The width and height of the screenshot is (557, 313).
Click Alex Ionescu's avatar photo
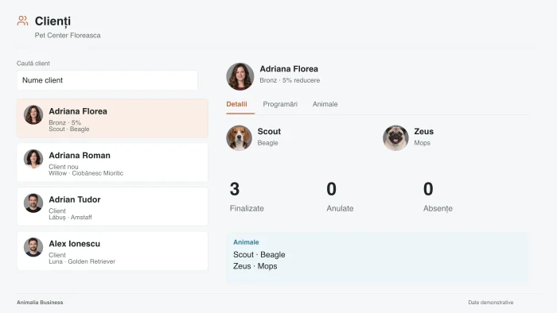[x=33, y=247]
